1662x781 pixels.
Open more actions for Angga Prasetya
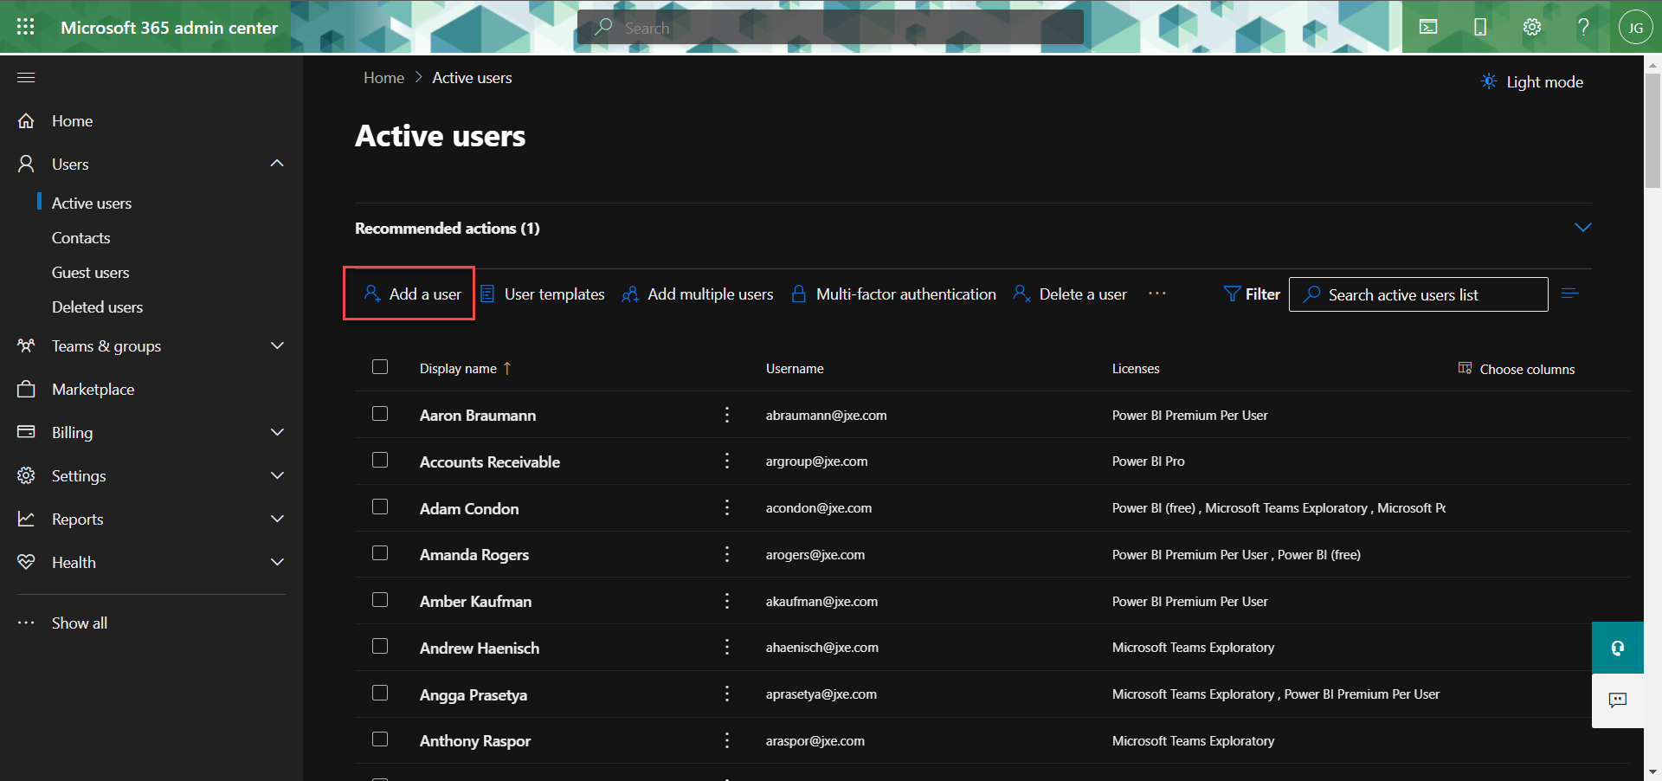pos(727,694)
